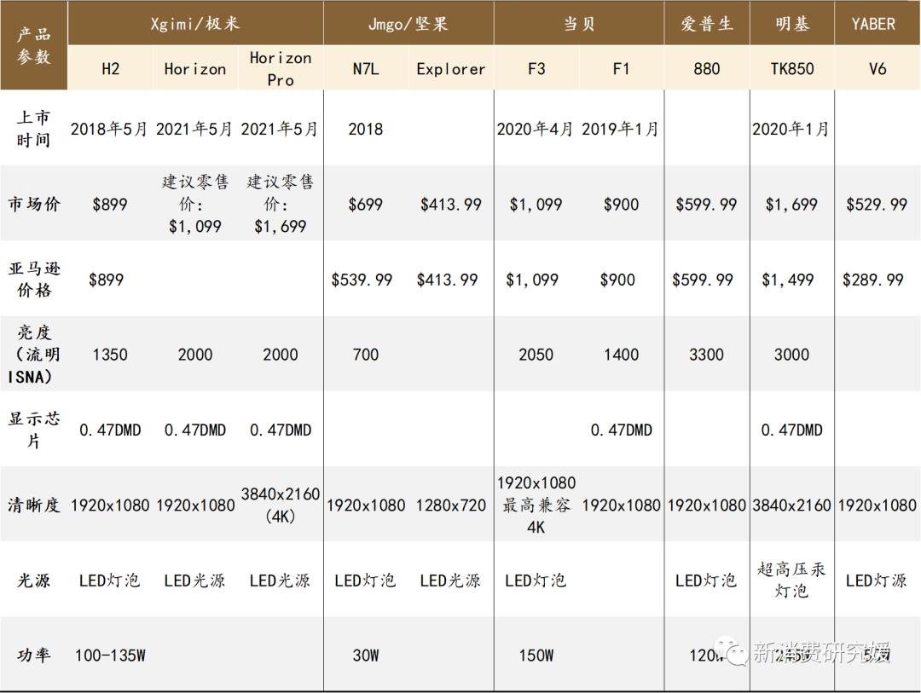Click the LED灯源 cell under V6
Image resolution: width=921 pixels, height=693 pixels.
[877, 580]
